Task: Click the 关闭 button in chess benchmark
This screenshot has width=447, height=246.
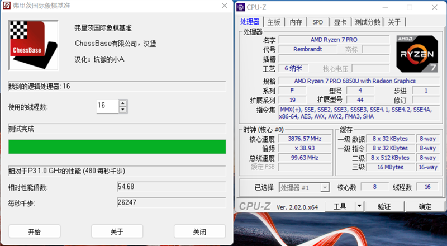Action: (199, 231)
